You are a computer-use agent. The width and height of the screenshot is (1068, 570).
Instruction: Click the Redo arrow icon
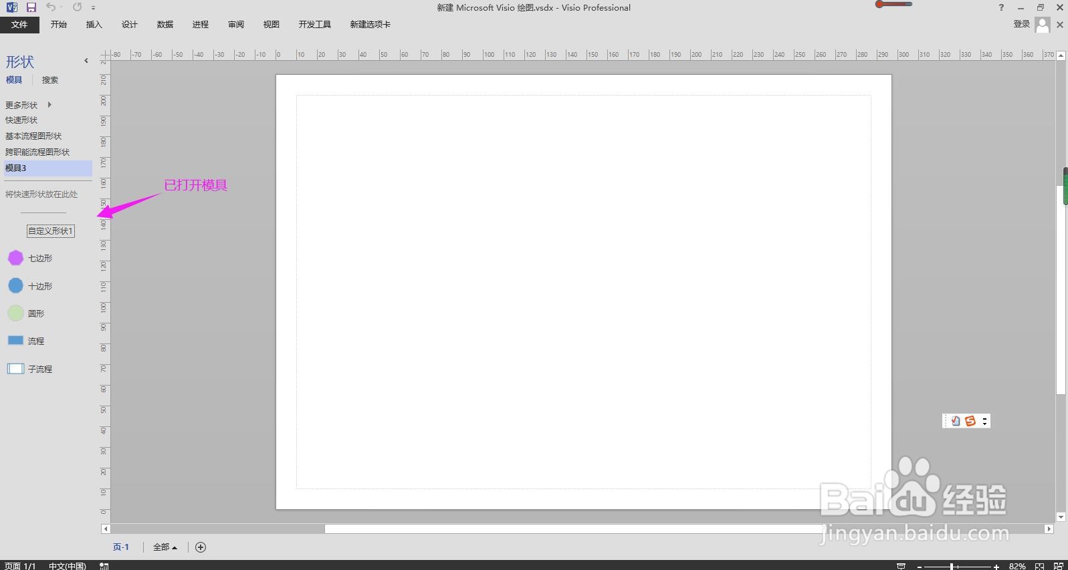[77, 7]
